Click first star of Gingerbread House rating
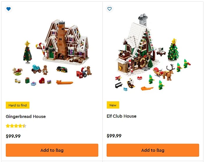 [x=8, y=126]
